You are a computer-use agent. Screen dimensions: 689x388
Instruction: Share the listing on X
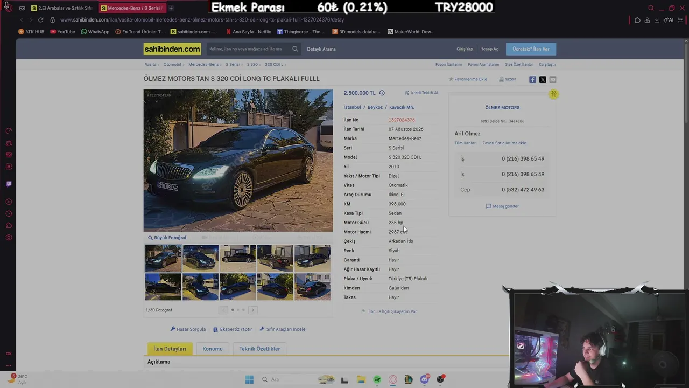543,79
